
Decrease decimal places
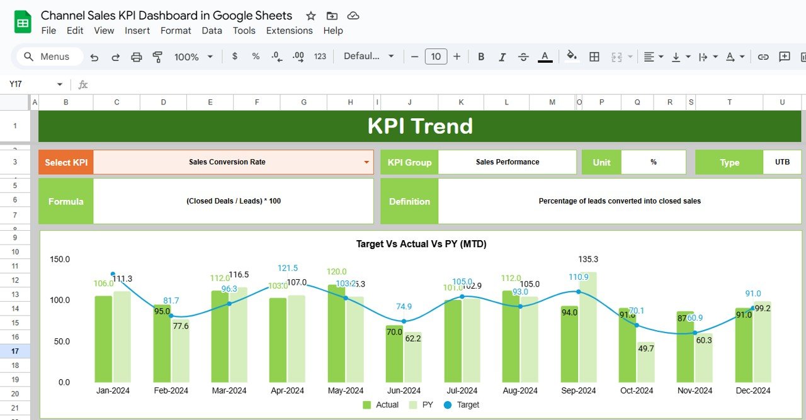277,57
